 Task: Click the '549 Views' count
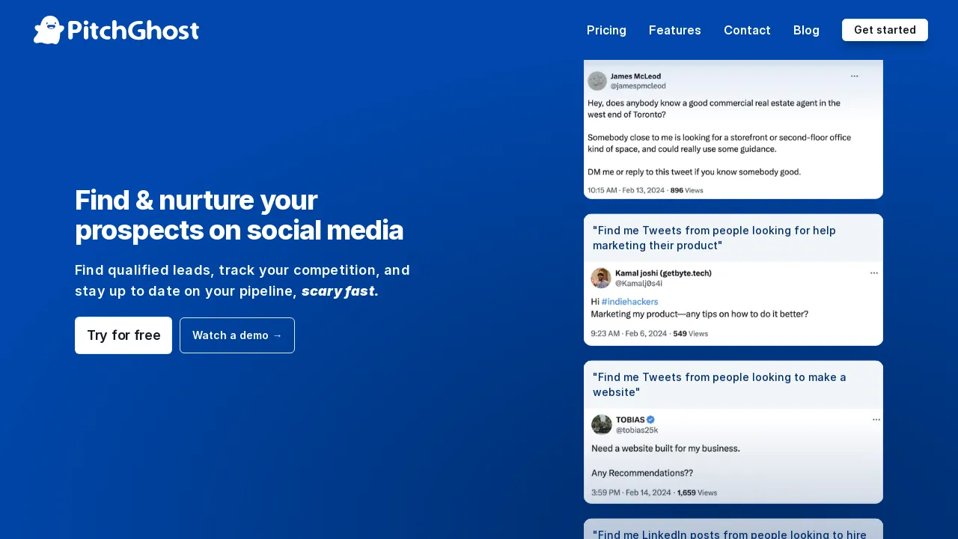690,333
